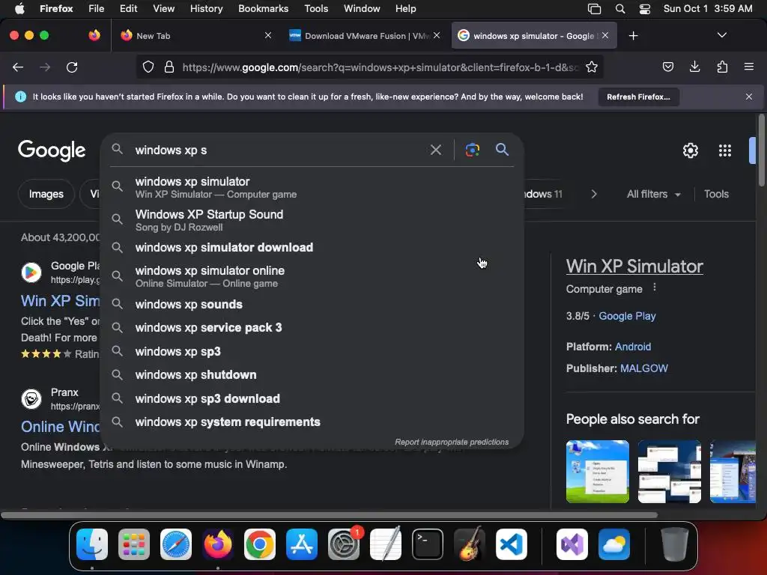
Task: Open the Google apps grid
Action: 725,150
